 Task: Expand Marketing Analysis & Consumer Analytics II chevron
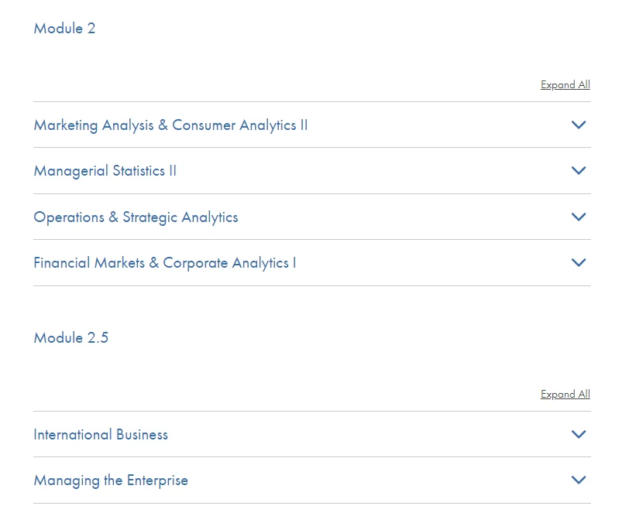[578, 125]
